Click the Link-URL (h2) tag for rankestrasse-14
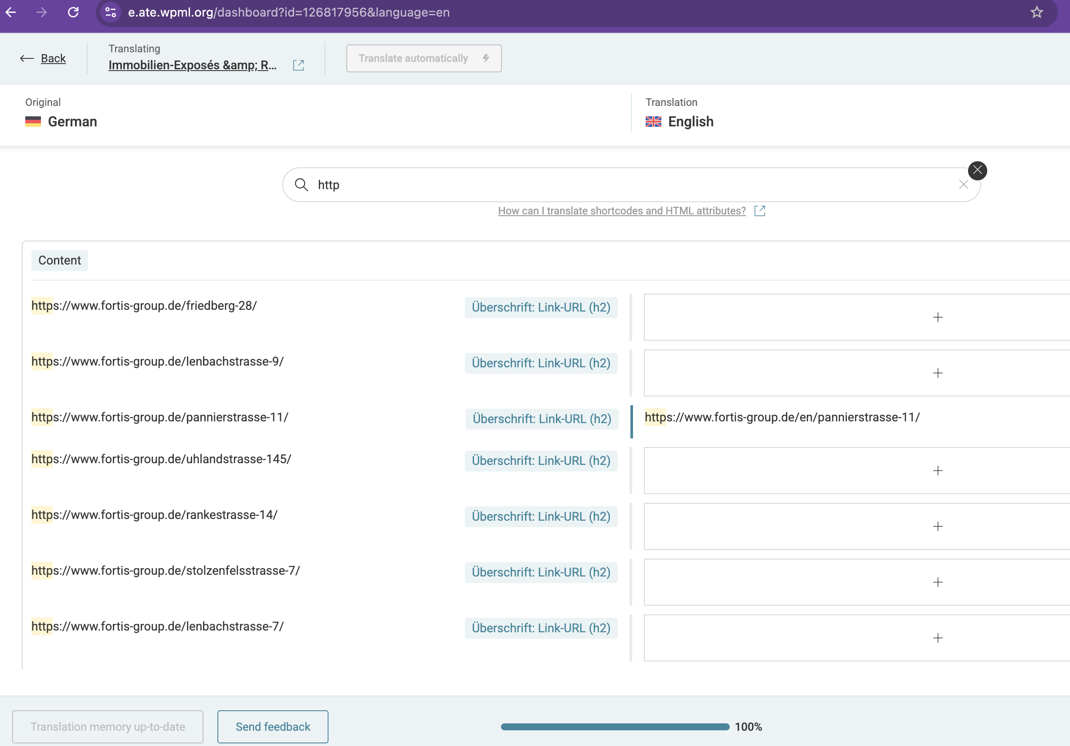This screenshot has width=1070, height=746. pyautogui.click(x=541, y=517)
